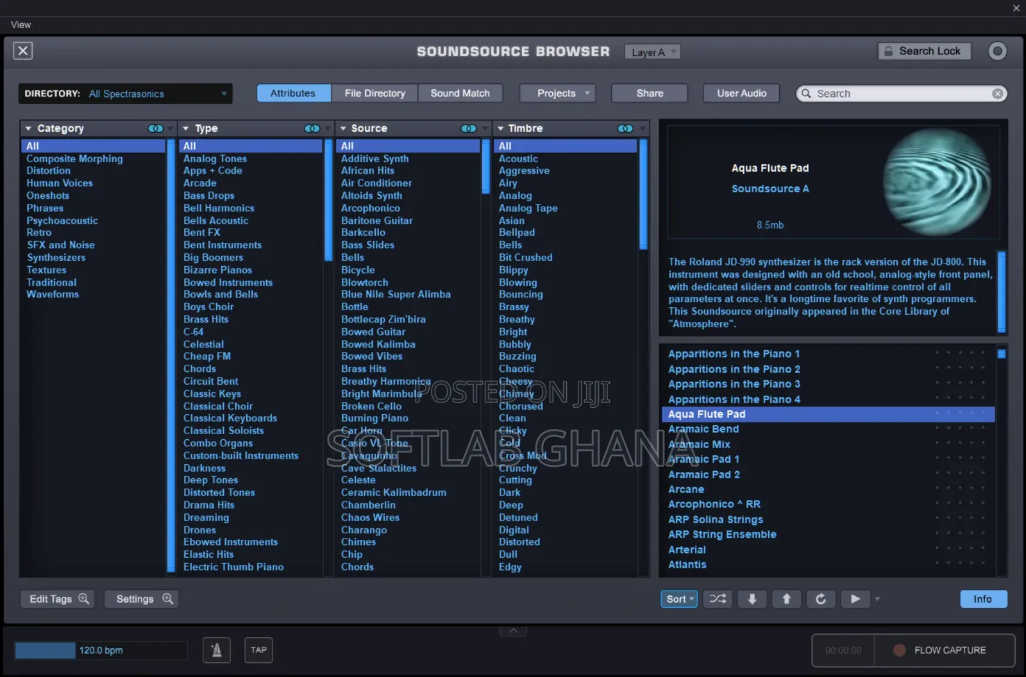Open the View menu
The width and height of the screenshot is (1026, 677).
[x=21, y=25]
